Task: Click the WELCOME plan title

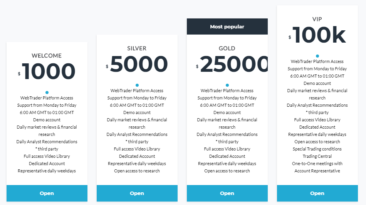Action: (47, 56)
